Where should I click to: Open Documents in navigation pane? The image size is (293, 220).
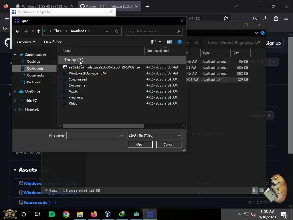(x=35, y=75)
